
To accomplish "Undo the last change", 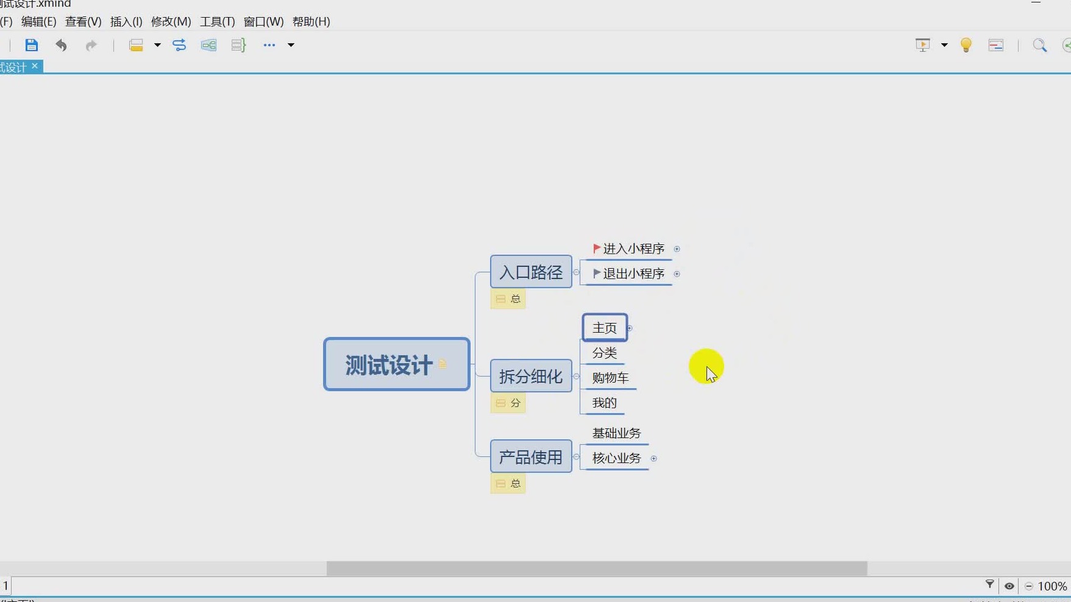I will tap(61, 44).
